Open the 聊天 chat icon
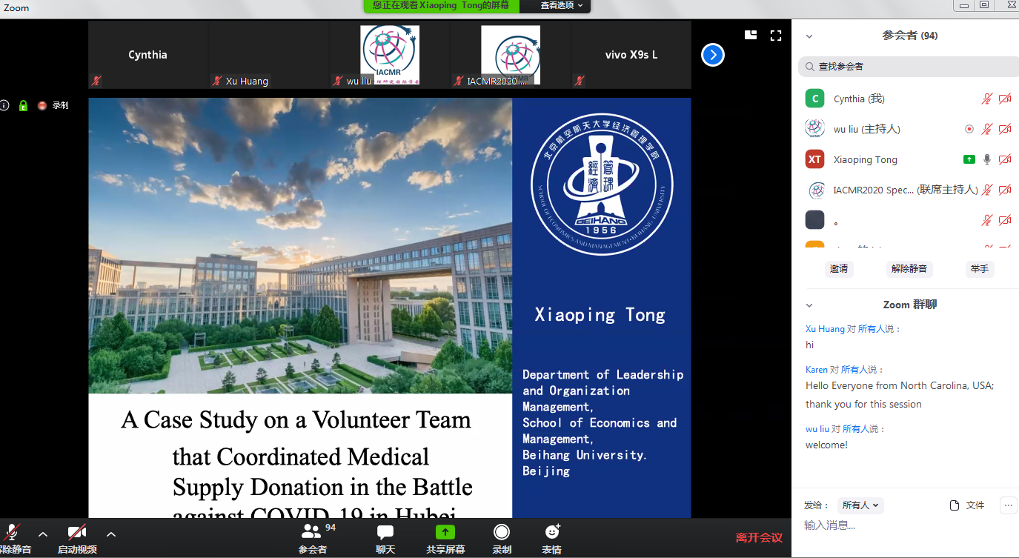 pyautogui.click(x=385, y=532)
